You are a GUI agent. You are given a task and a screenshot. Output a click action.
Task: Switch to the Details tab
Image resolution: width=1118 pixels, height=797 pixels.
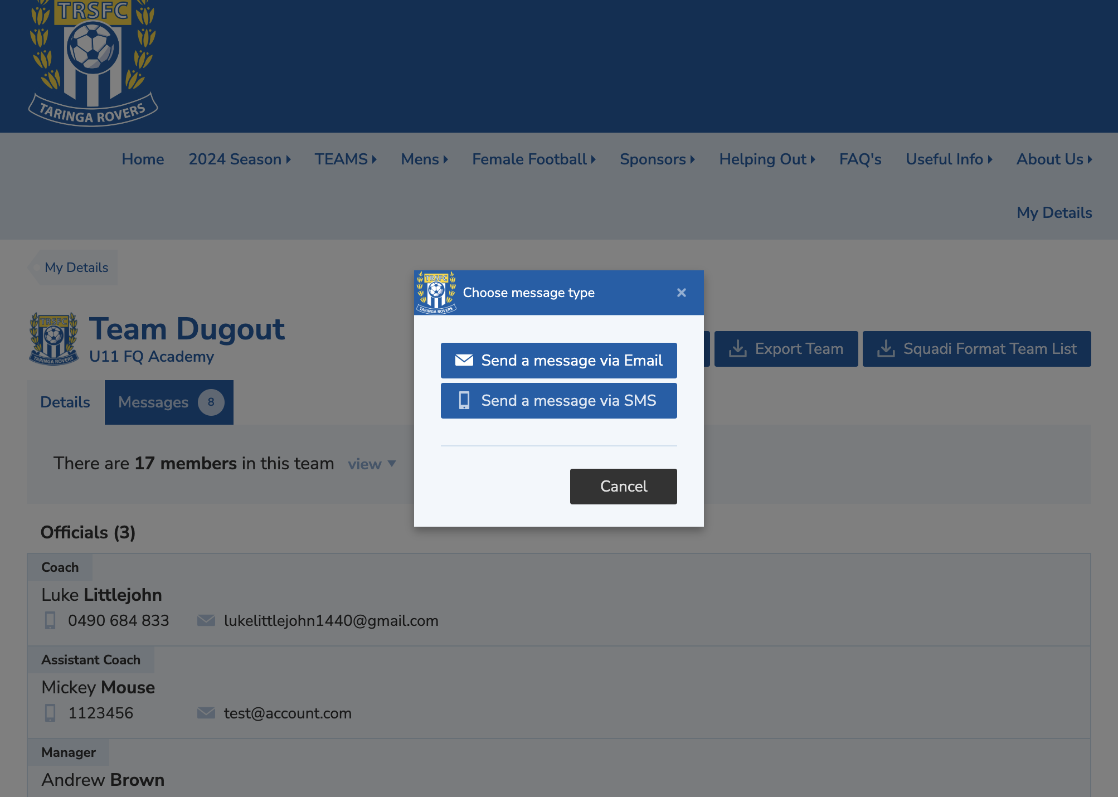click(x=65, y=402)
